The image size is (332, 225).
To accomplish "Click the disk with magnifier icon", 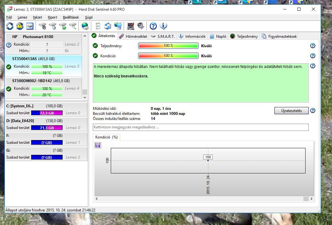I will [73, 26].
